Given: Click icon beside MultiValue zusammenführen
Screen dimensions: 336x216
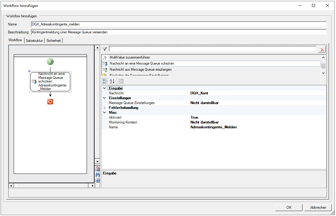Looking at the screenshot, I should point(105,58).
